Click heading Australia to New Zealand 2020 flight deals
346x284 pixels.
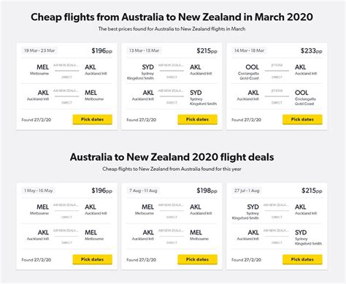(x=172, y=157)
